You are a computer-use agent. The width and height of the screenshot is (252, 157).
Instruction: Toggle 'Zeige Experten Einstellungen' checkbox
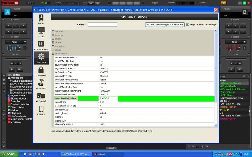188,24
